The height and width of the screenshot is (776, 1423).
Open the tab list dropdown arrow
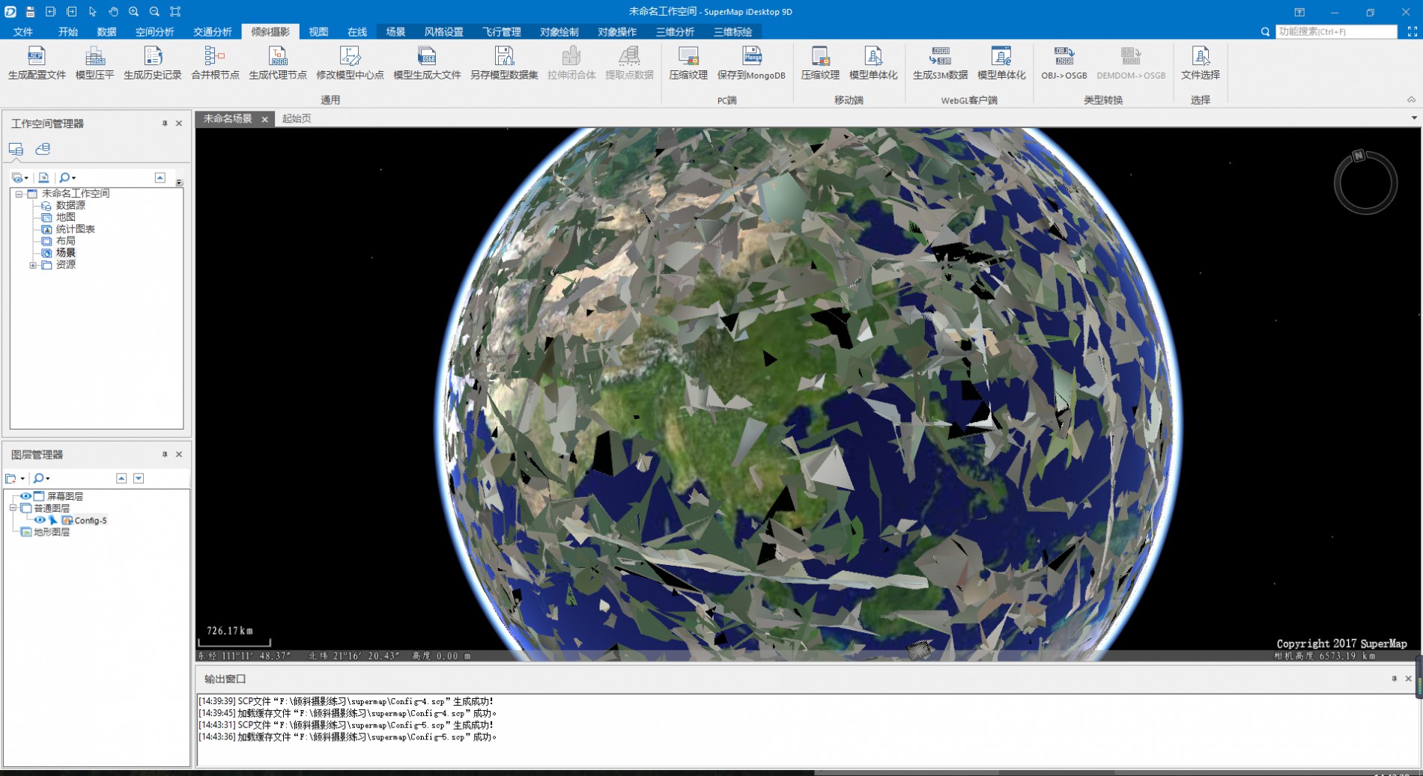1414,117
